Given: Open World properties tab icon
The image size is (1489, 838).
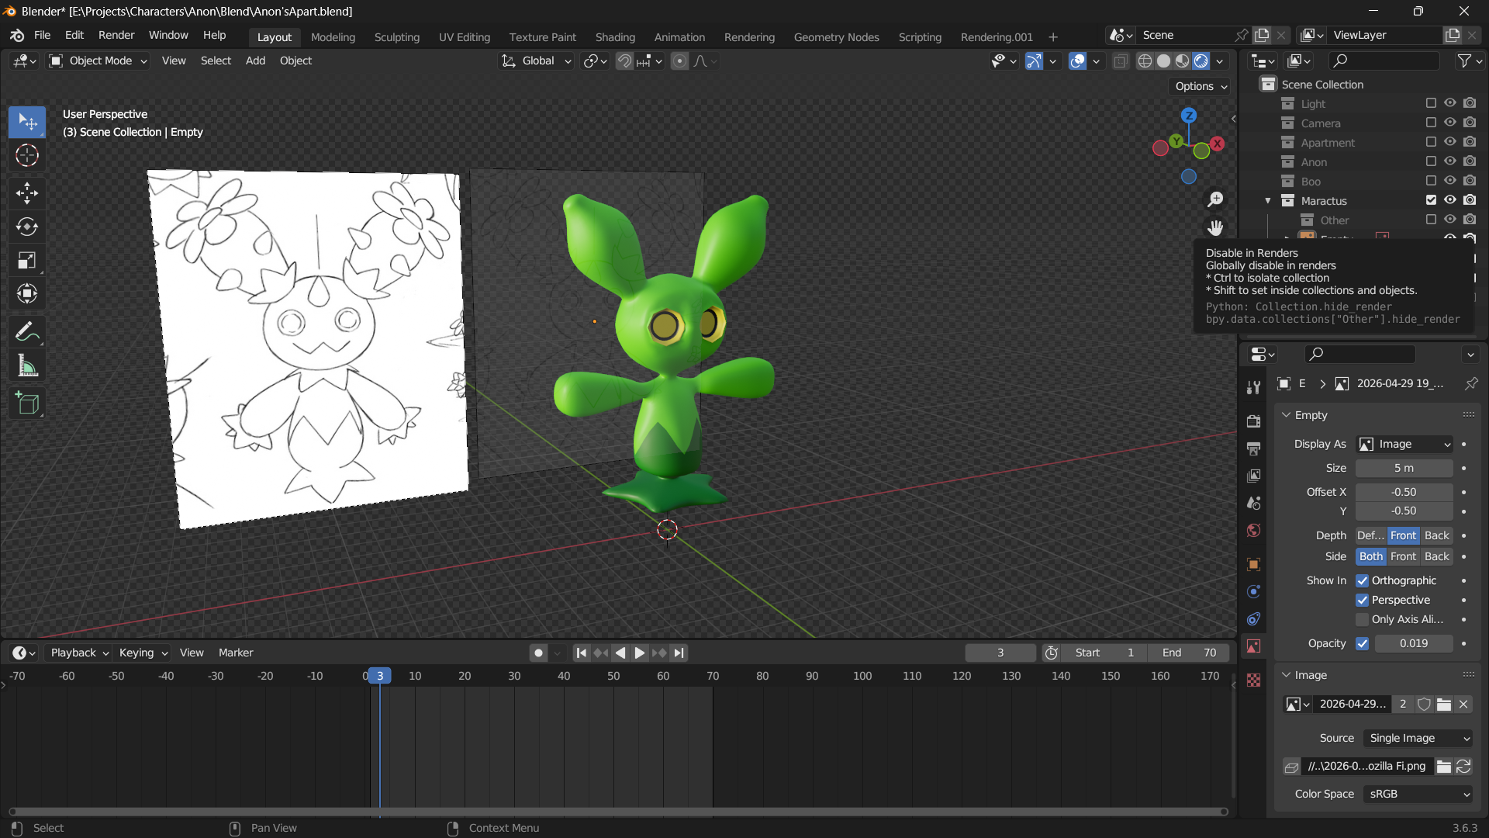Looking at the screenshot, I should [x=1253, y=531].
